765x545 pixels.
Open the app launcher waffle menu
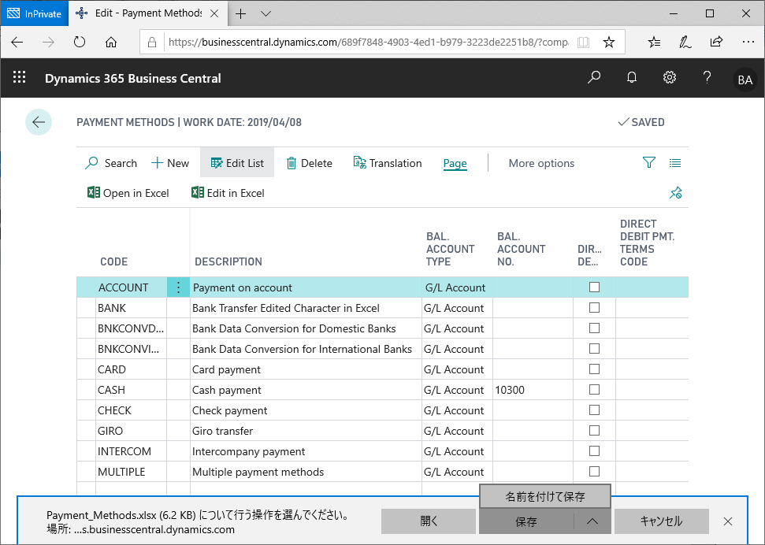pos(20,77)
